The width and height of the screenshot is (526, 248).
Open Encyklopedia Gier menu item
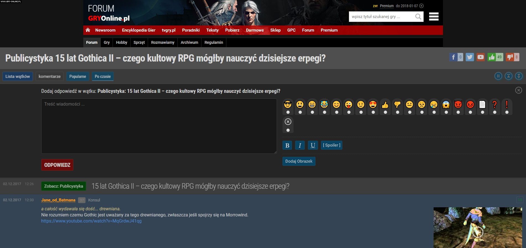coord(139,30)
